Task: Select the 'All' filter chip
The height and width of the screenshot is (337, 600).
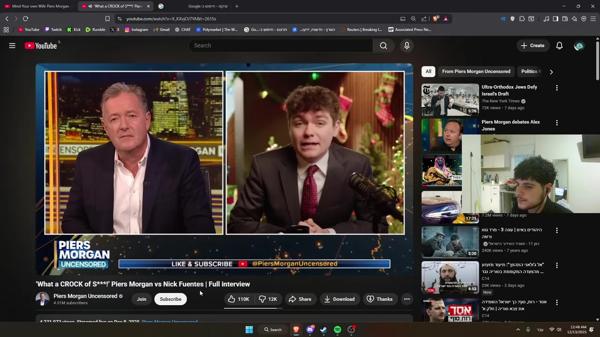Action: (428, 72)
